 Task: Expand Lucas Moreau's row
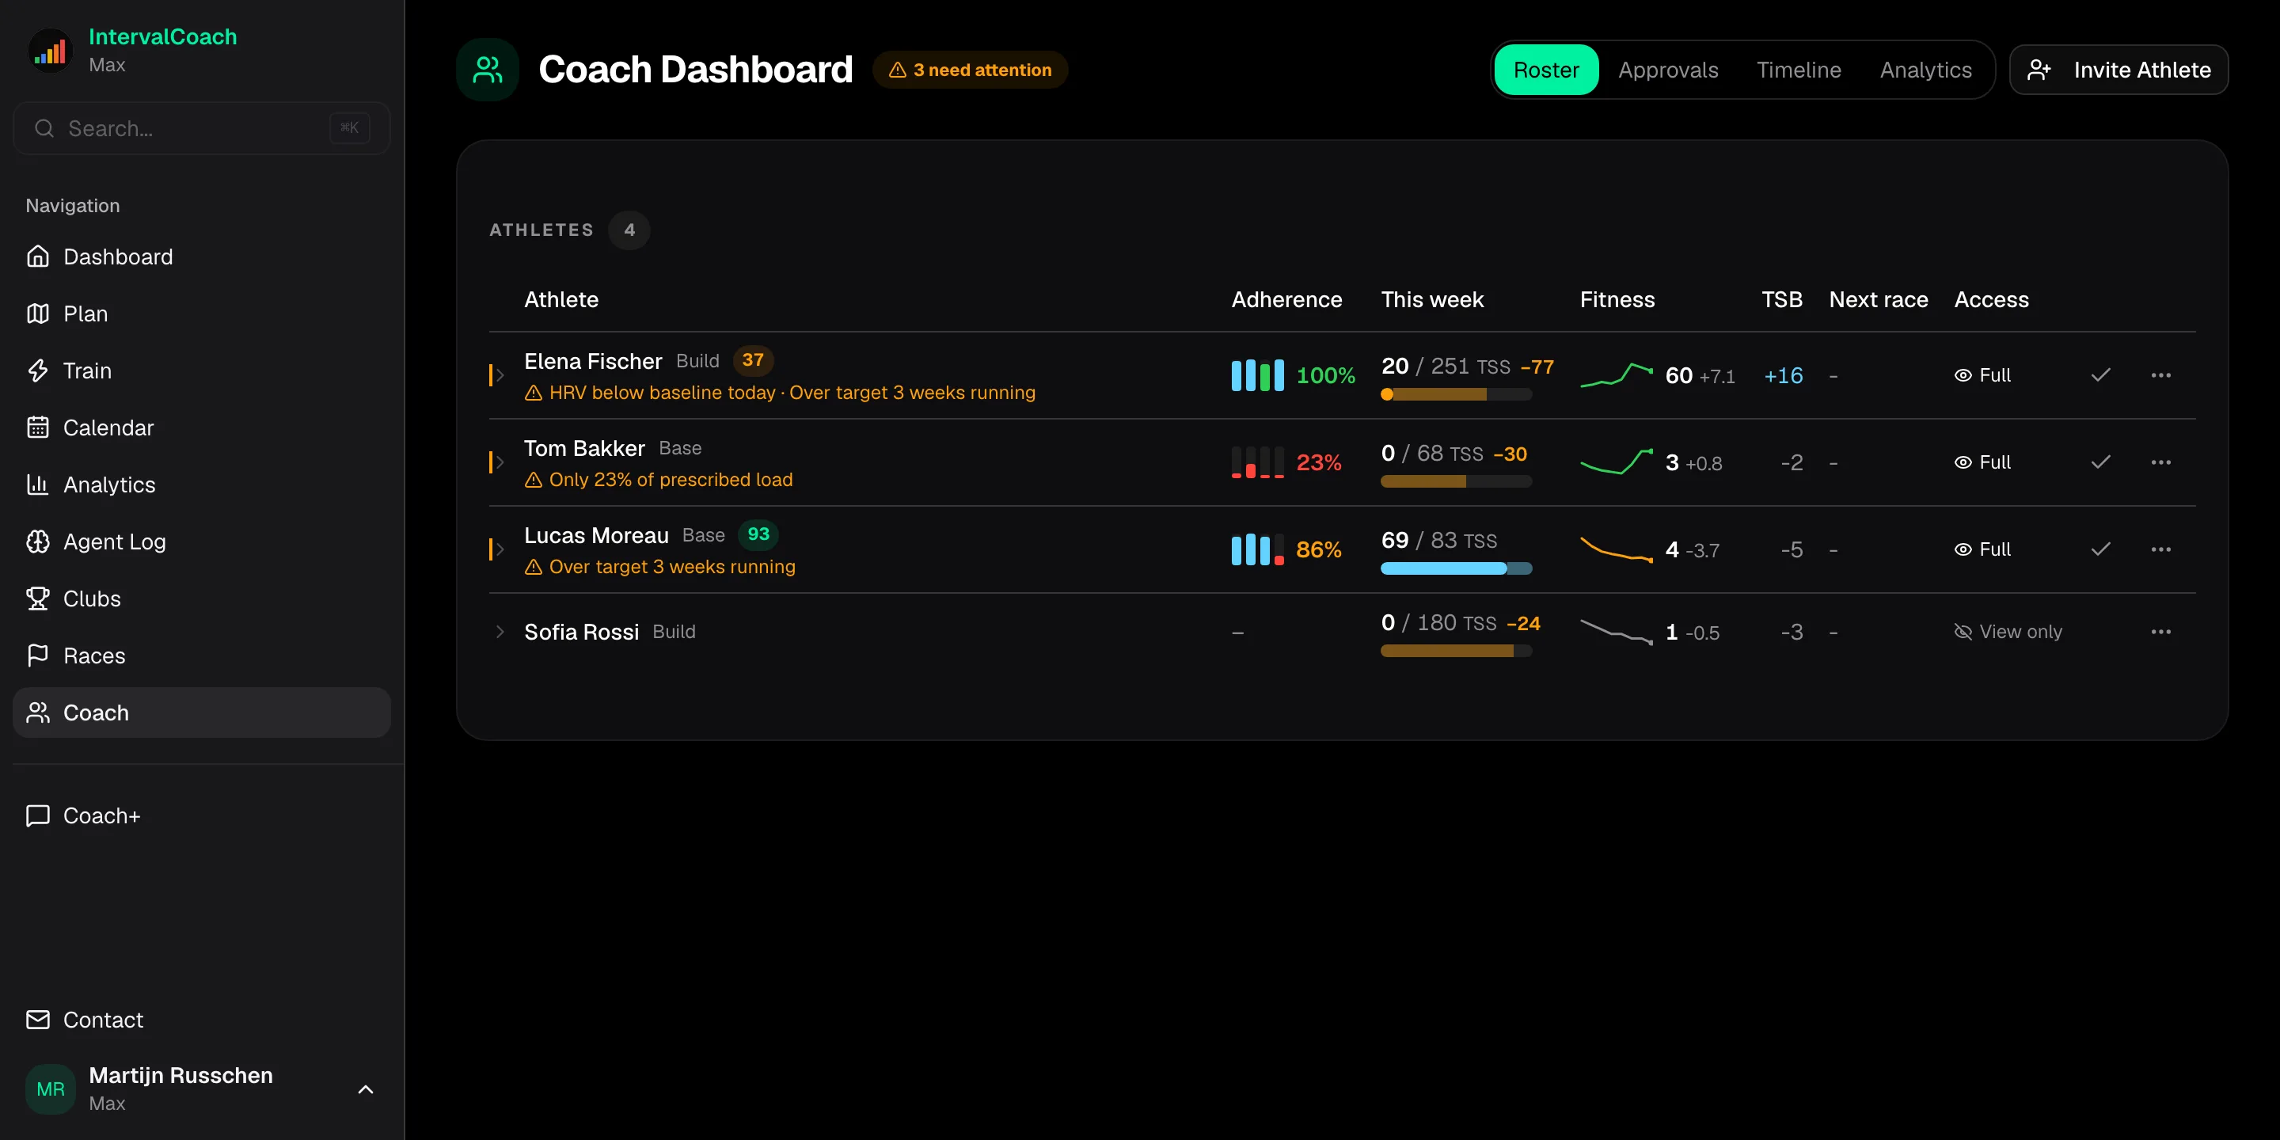pos(500,549)
